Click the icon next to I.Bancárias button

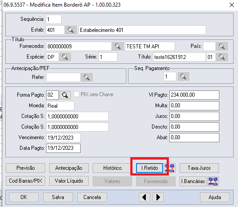click(213, 181)
